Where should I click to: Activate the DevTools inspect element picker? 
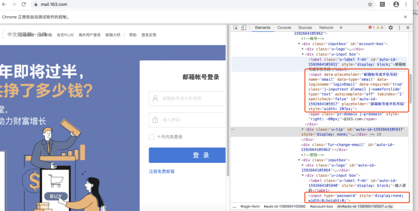(235, 28)
